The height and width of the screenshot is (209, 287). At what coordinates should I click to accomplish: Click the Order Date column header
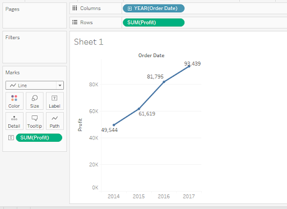151,55
